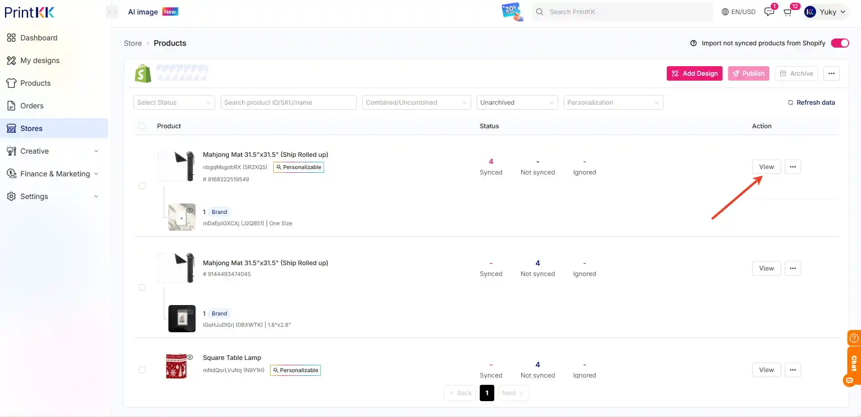Disable Import not synced products from Shopify
This screenshot has width=861, height=417.
840,43
